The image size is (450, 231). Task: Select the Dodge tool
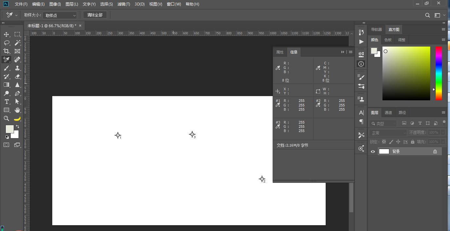[6, 93]
